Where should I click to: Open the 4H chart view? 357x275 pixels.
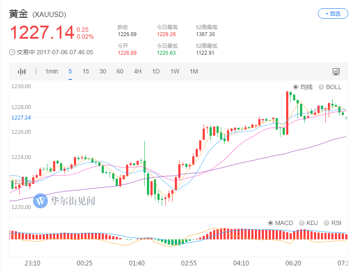pos(137,71)
